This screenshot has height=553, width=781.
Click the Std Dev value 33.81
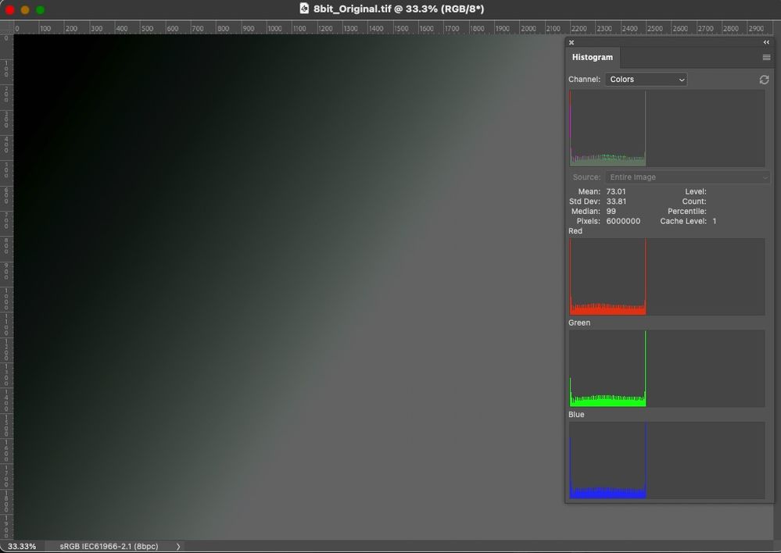(x=616, y=202)
